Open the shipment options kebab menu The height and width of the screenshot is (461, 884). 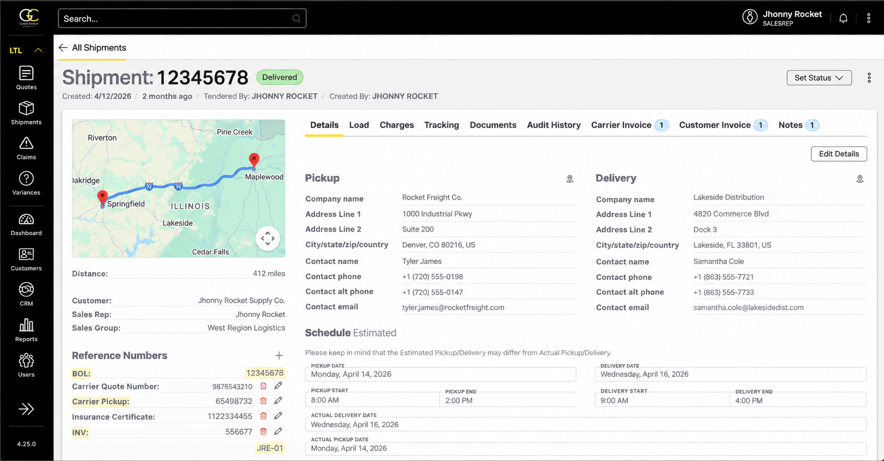(869, 77)
